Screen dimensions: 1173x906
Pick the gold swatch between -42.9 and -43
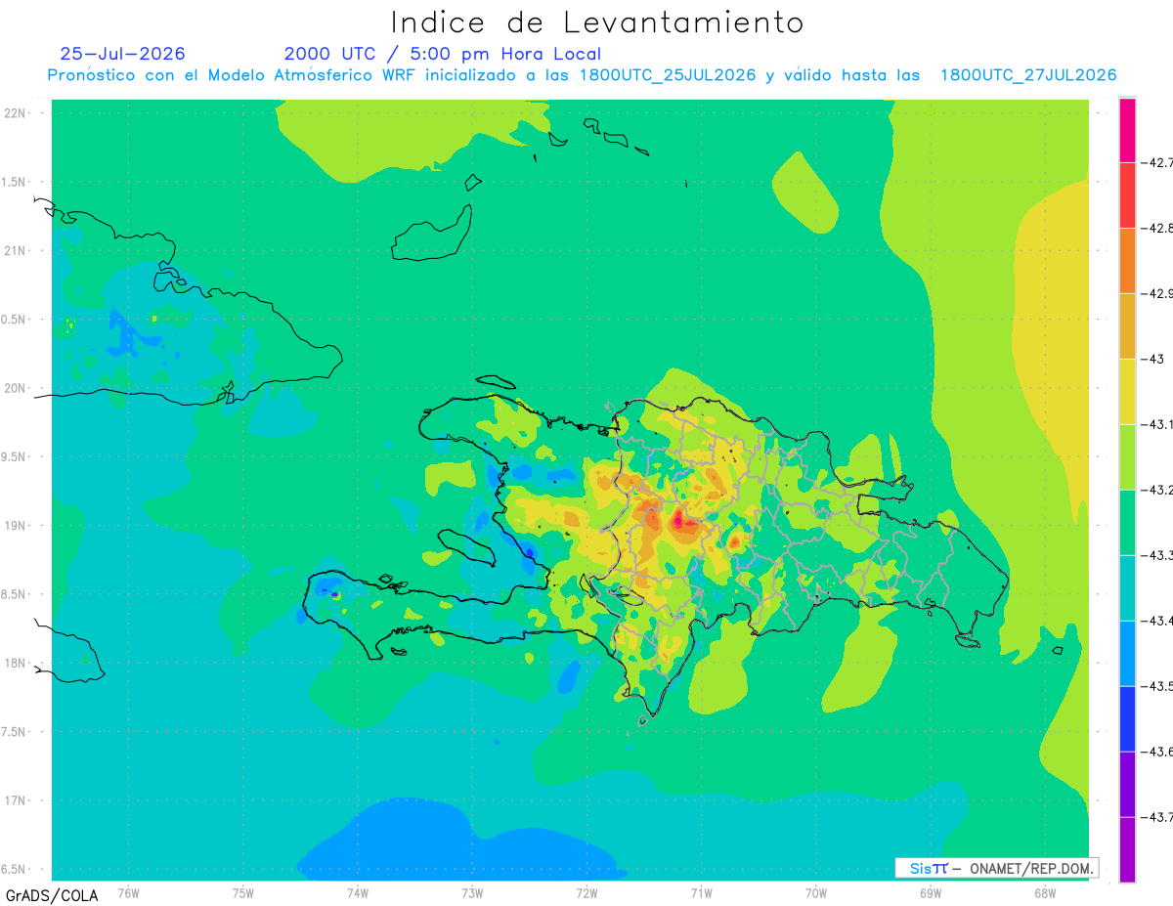[x=1127, y=325]
